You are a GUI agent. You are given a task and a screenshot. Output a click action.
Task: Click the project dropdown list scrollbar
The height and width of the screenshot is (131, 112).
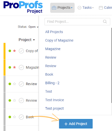tap(111, 65)
